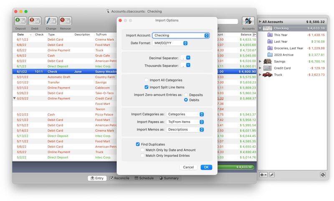Select the 6/11/22 Debit Card Cinema Mark entry
Image resolution: width=334 pixels, height=201 pixels.
[x=65, y=39]
